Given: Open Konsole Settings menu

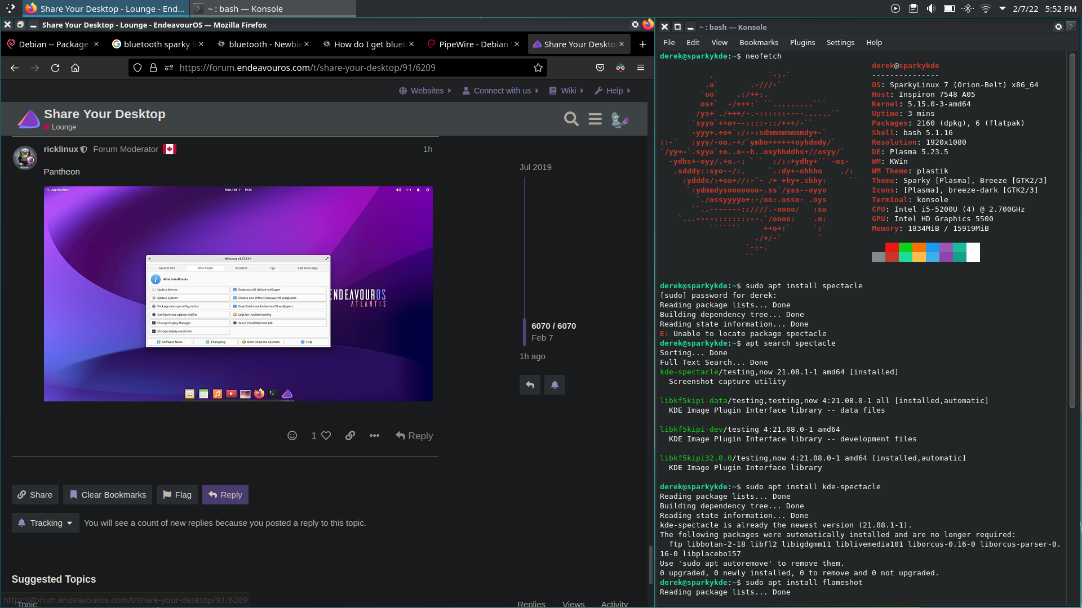Looking at the screenshot, I should 840,43.
